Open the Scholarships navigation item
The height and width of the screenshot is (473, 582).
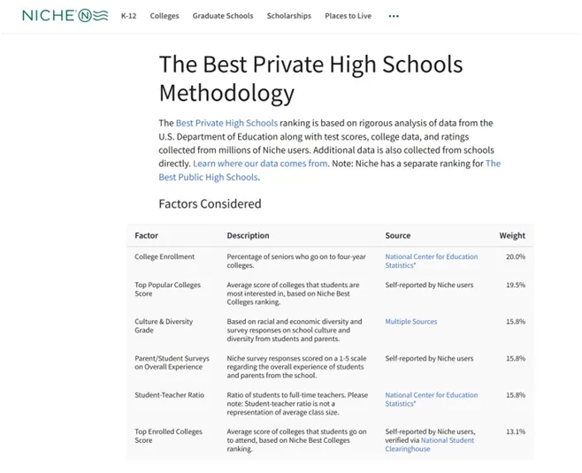pos(289,16)
